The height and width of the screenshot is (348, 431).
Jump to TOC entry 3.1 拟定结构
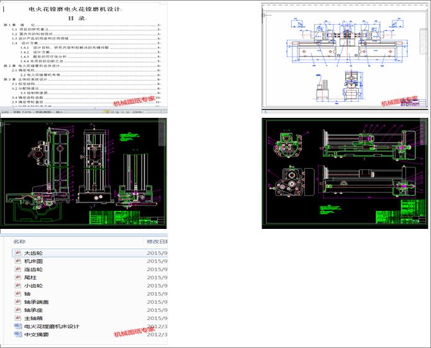coord(86,84)
